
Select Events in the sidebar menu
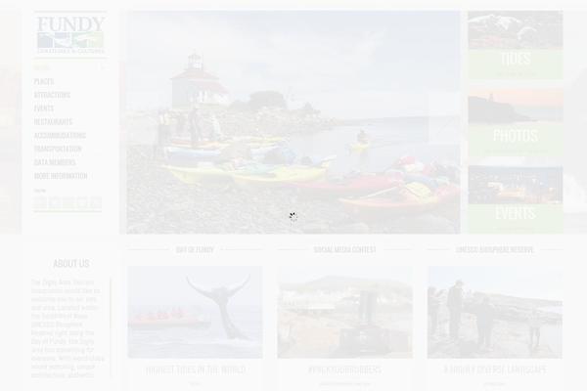pyautogui.click(x=44, y=109)
